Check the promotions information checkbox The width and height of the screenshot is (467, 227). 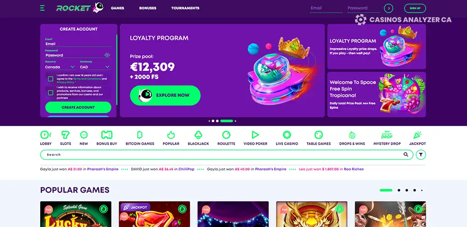coord(50,93)
